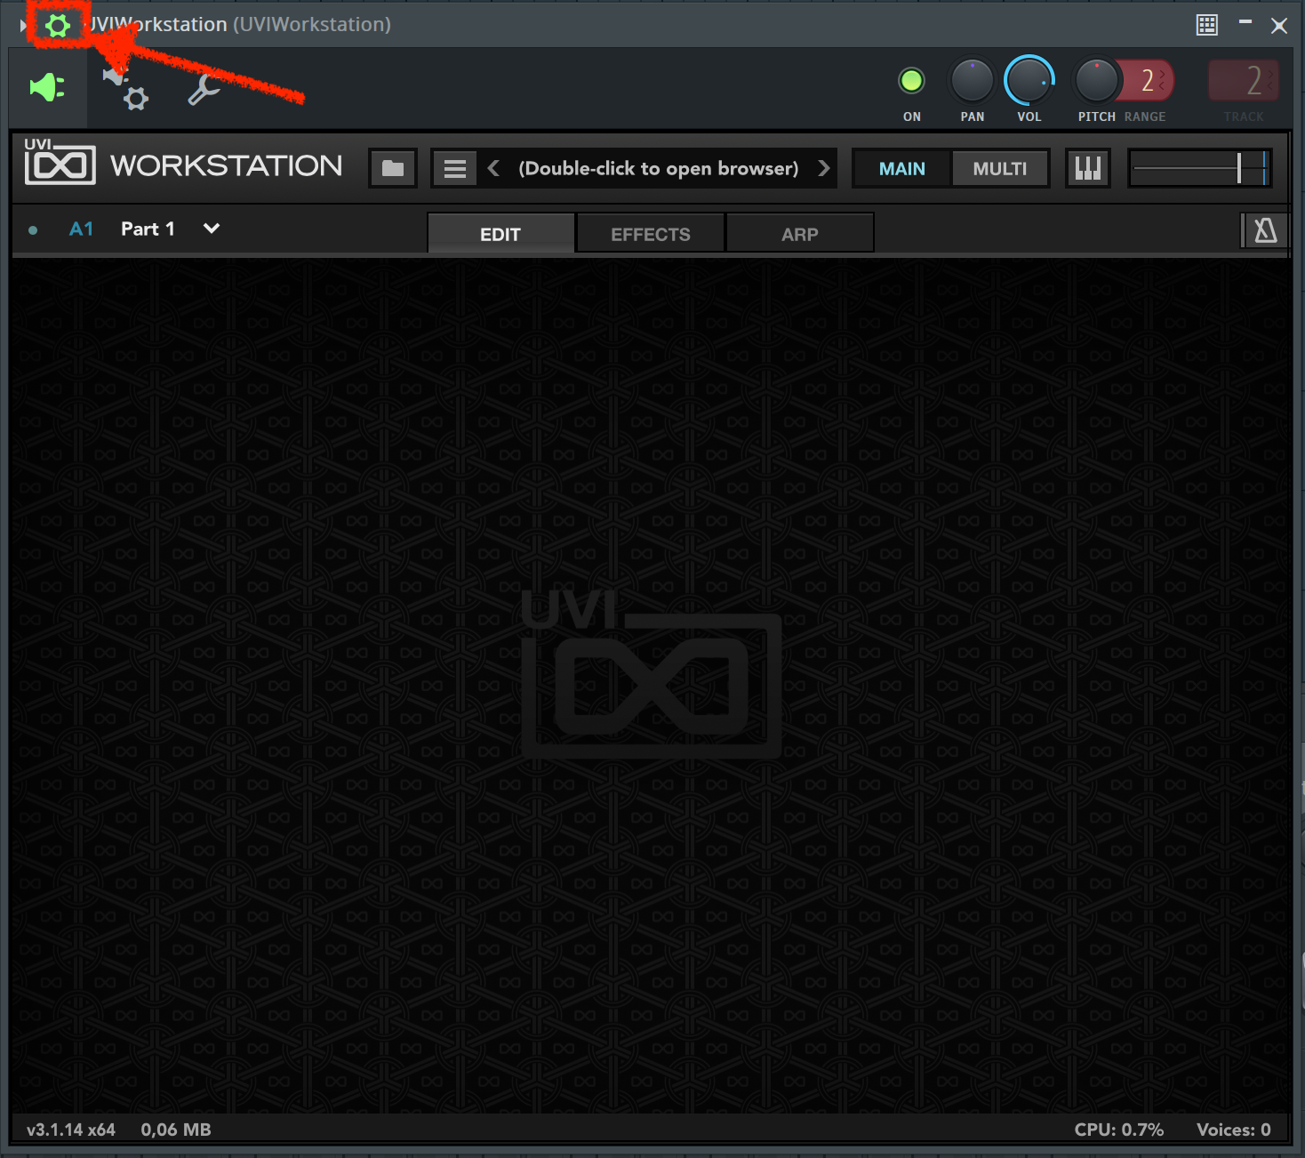The height and width of the screenshot is (1158, 1305).
Task: Collapse the plugin window with the left triangle
Action: pyautogui.click(x=20, y=24)
